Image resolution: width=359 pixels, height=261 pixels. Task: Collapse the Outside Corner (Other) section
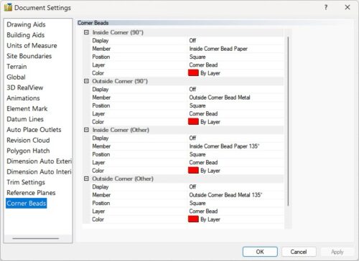click(x=86, y=179)
